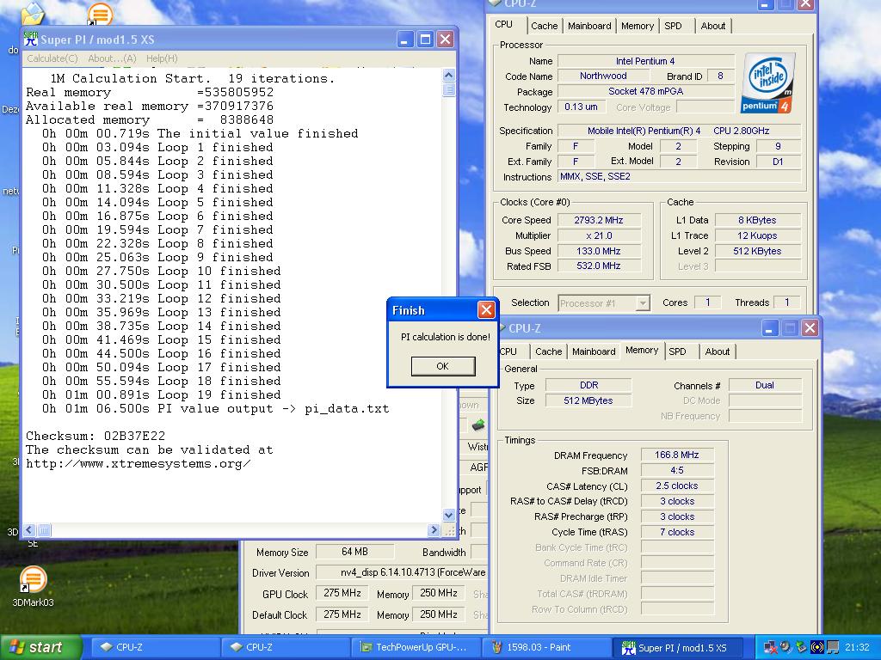Image resolution: width=881 pixels, height=660 pixels.
Task: Switch to Cache tab in lower CPU-Z
Action: [548, 351]
